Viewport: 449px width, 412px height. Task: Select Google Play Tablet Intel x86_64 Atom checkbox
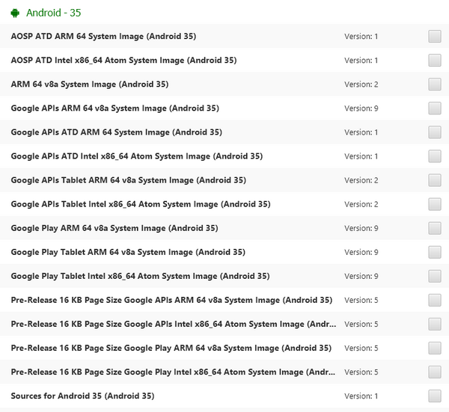pyautogui.click(x=434, y=276)
